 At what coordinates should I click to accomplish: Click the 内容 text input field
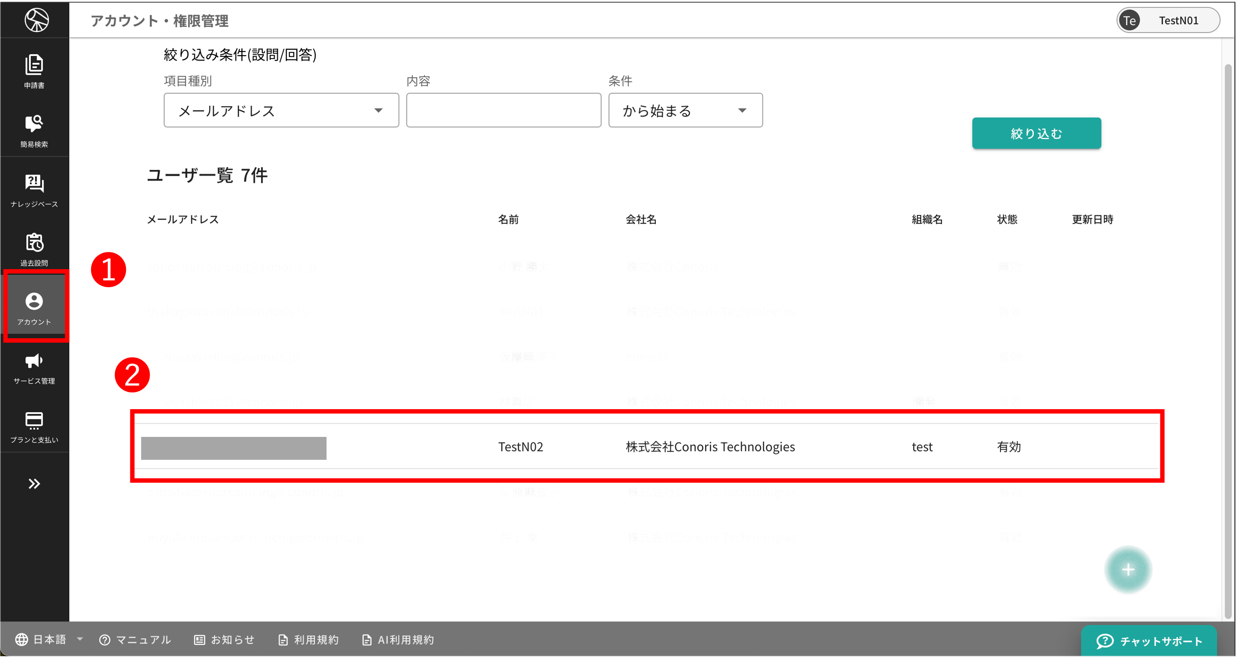[503, 110]
